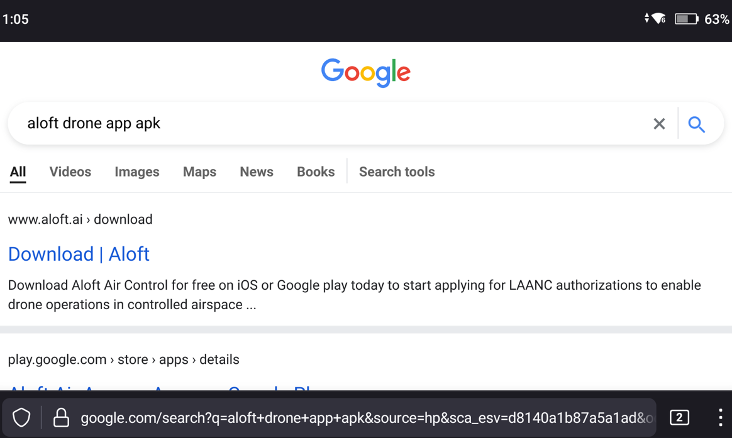Viewport: 732px width, 438px height.
Task: Click the Google logo
Action: (x=365, y=73)
